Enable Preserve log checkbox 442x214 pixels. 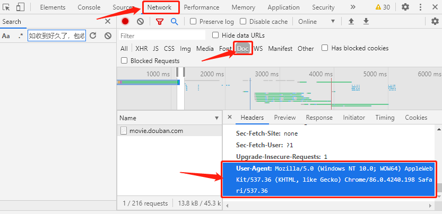coord(193,21)
